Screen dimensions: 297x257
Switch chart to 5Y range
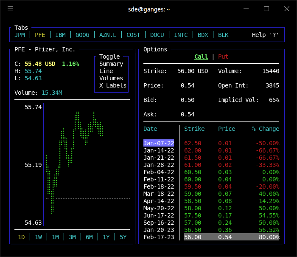[x=123, y=237]
